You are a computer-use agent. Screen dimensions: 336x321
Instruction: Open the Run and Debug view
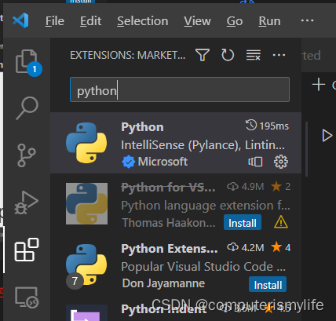[26, 202]
